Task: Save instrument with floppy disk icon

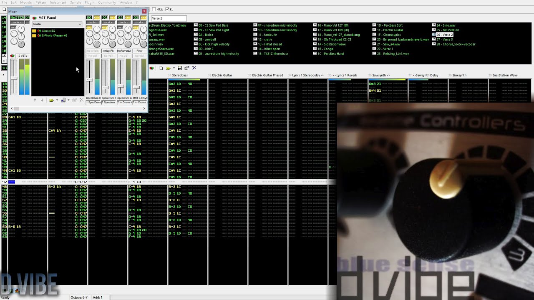Action: [179, 68]
